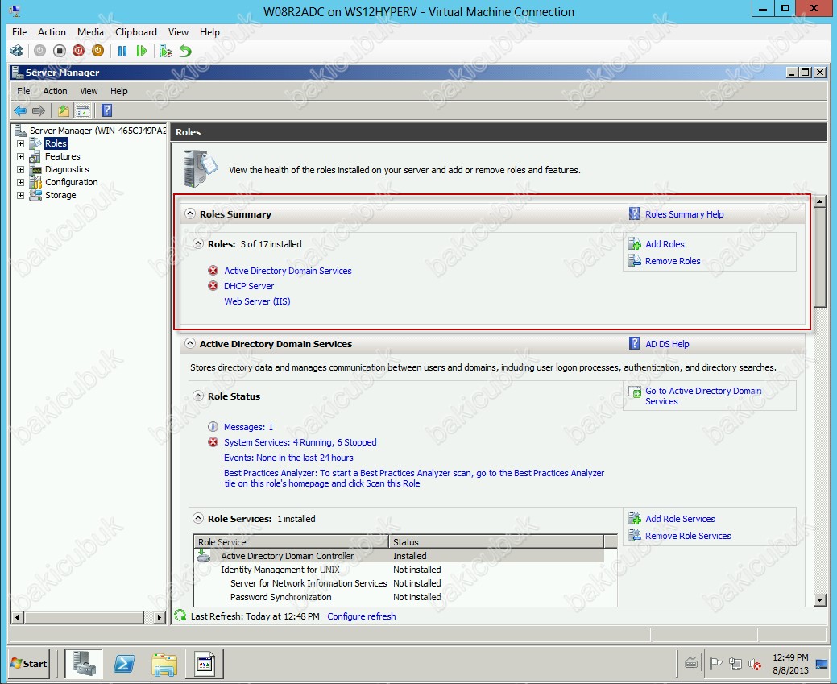Open the VM Connection Media menu
This screenshot has height=684, width=837.
(x=90, y=32)
